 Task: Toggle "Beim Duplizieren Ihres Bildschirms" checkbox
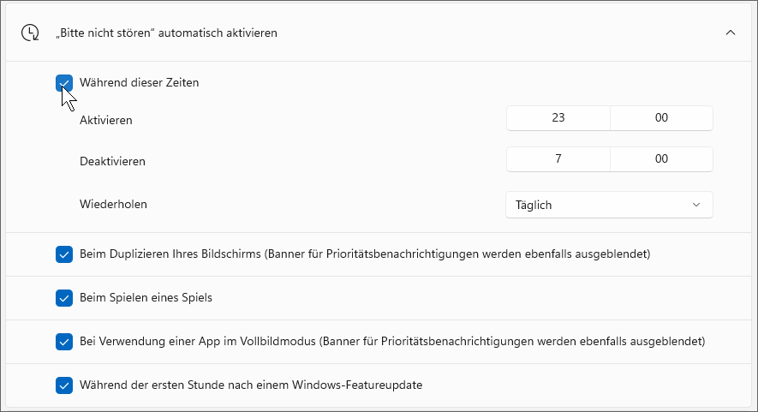tap(64, 254)
